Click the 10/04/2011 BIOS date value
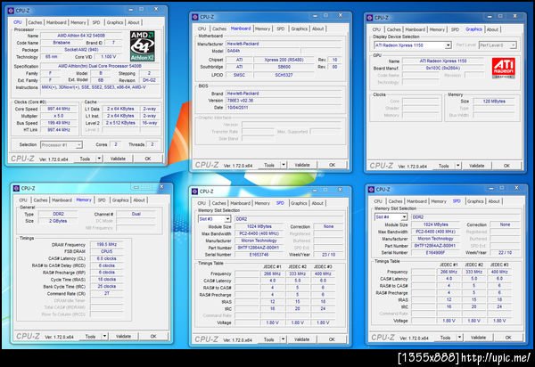Viewport: 535px width, 367px height. coord(284,108)
